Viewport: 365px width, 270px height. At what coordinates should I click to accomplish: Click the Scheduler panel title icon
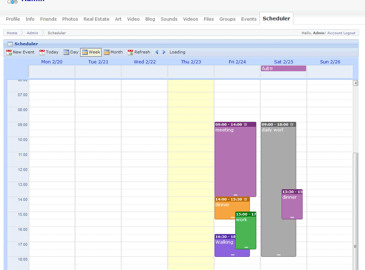tap(10, 44)
